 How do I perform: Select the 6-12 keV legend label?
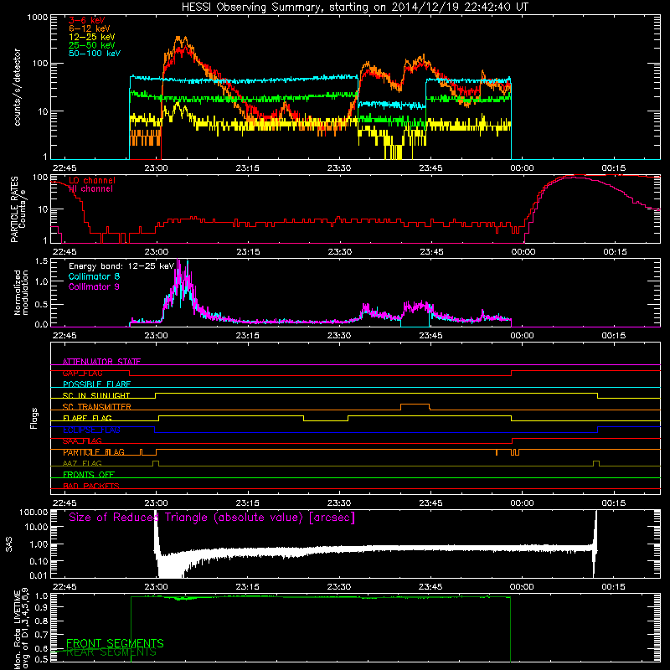click(90, 28)
